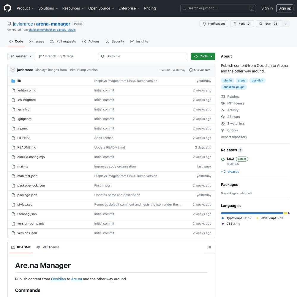Open README outline list icon
Viewport: 297px width, 297px height.
pos(209,248)
